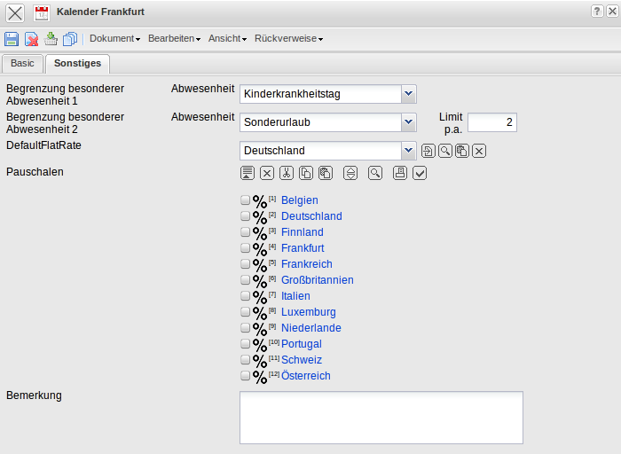Click the blue floppy disk save icon
The image size is (621, 454).
click(x=12, y=39)
